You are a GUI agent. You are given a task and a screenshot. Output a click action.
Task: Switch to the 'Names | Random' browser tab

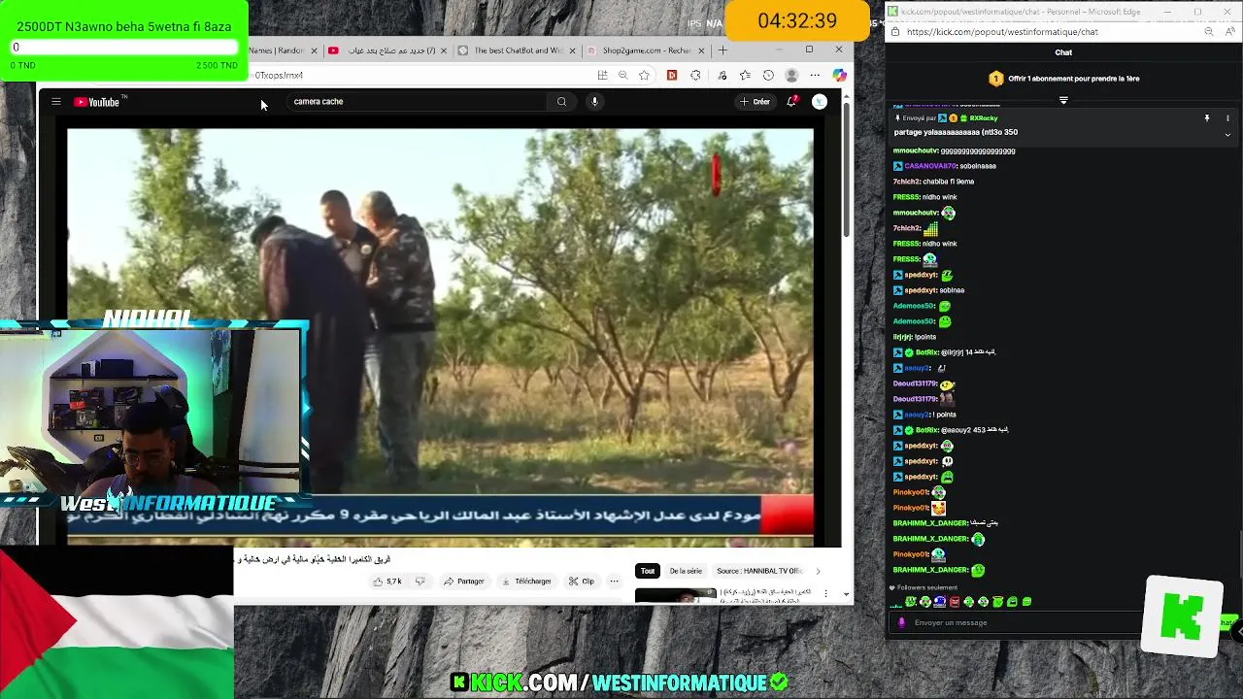[x=277, y=50]
